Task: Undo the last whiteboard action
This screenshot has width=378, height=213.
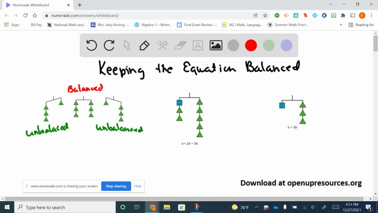Action: pyautogui.click(x=92, y=45)
